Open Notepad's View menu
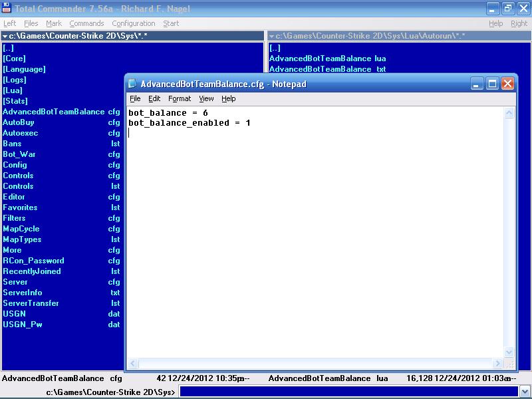This screenshot has height=399, width=532. tap(206, 98)
